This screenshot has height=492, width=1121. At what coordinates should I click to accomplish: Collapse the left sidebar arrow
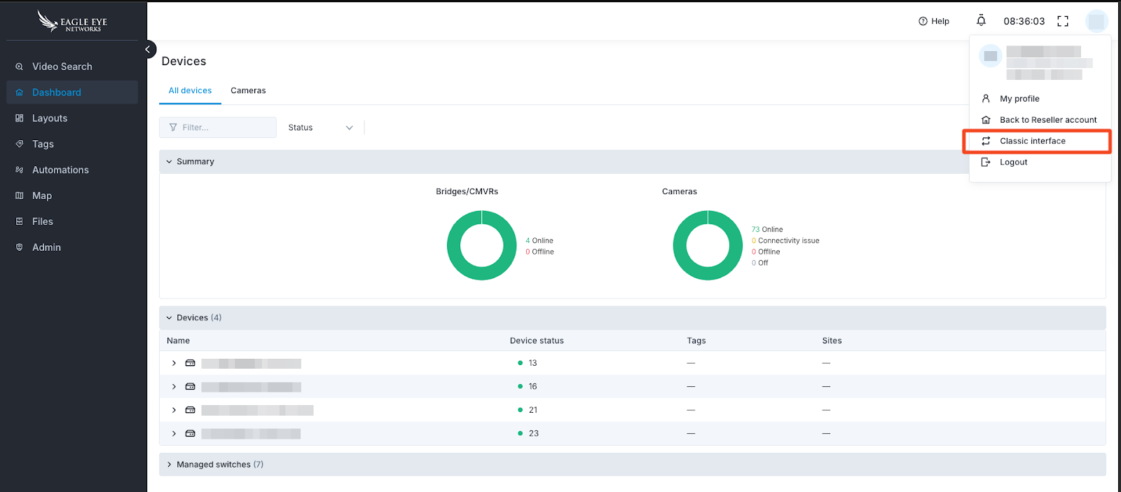pyautogui.click(x=148, y=49)
